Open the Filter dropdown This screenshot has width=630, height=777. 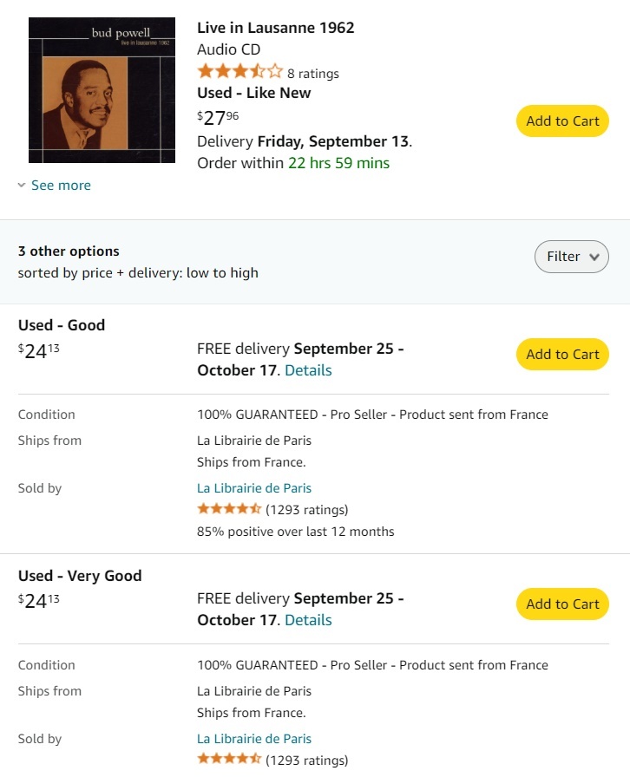(571, 257)
